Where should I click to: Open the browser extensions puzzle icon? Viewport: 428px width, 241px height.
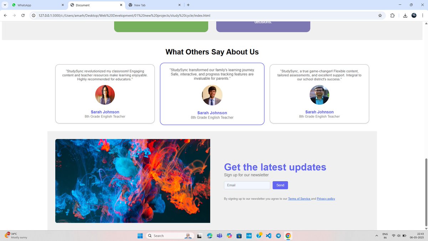[392, 16]
